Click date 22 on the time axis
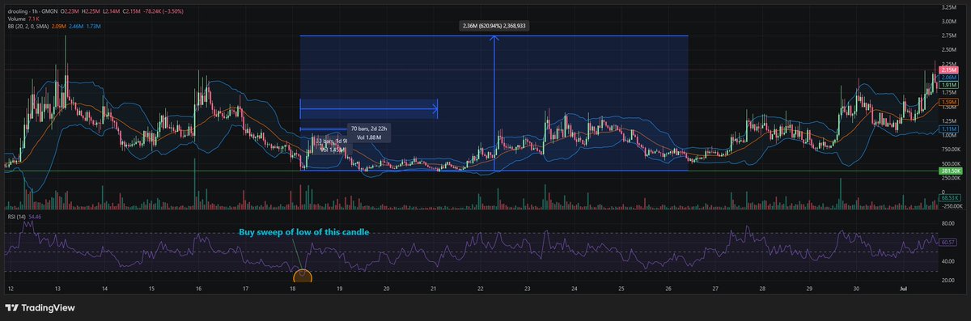Screen dimensions: 971x321 click(481, 288)
